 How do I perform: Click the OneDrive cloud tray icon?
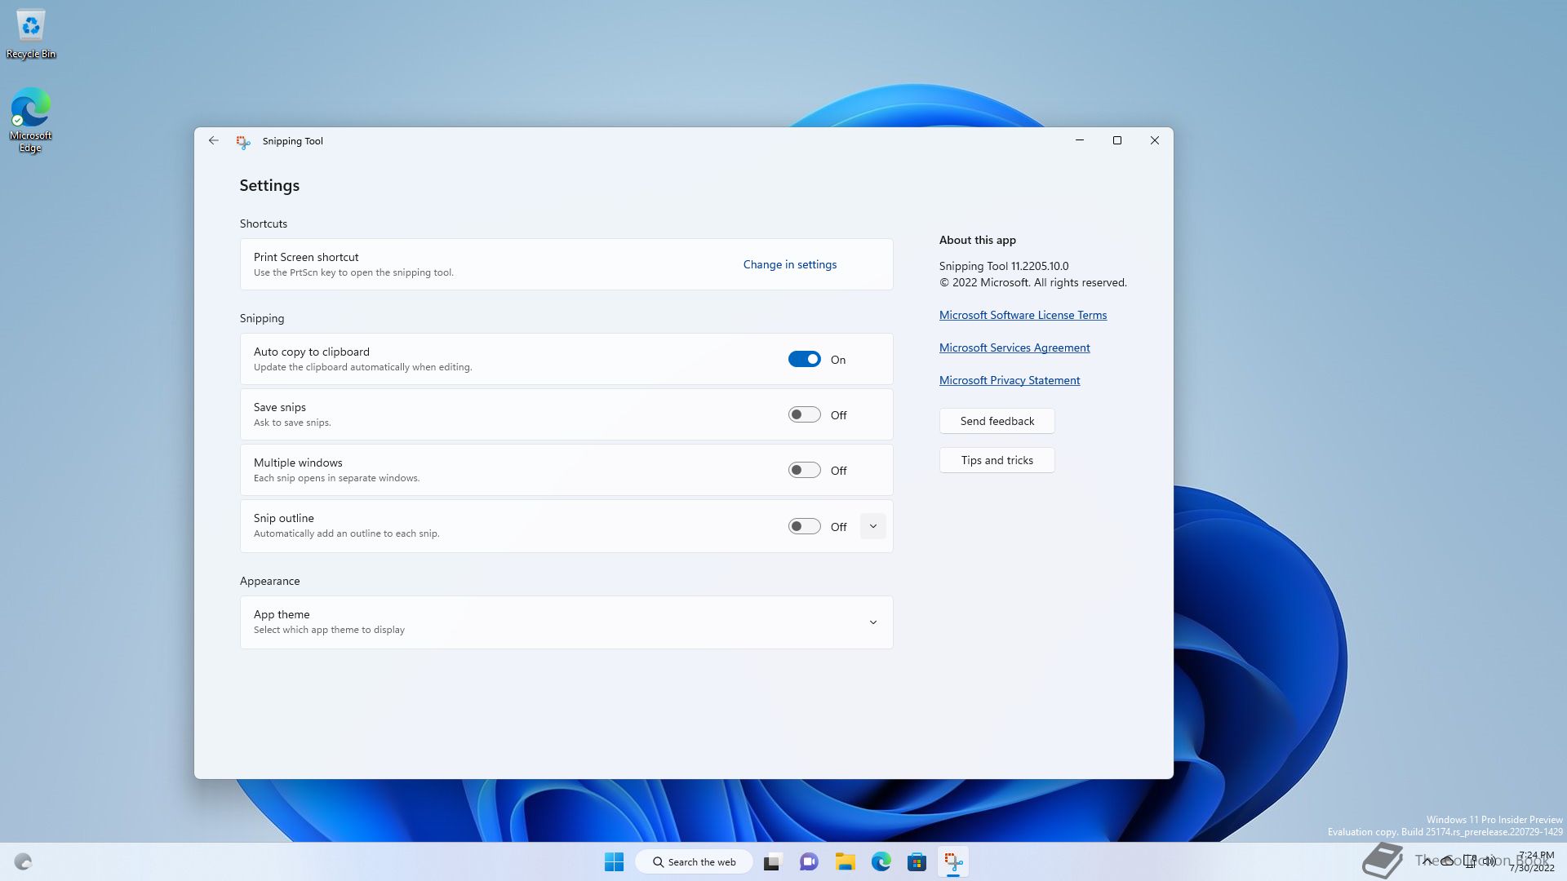(1447, 861)
